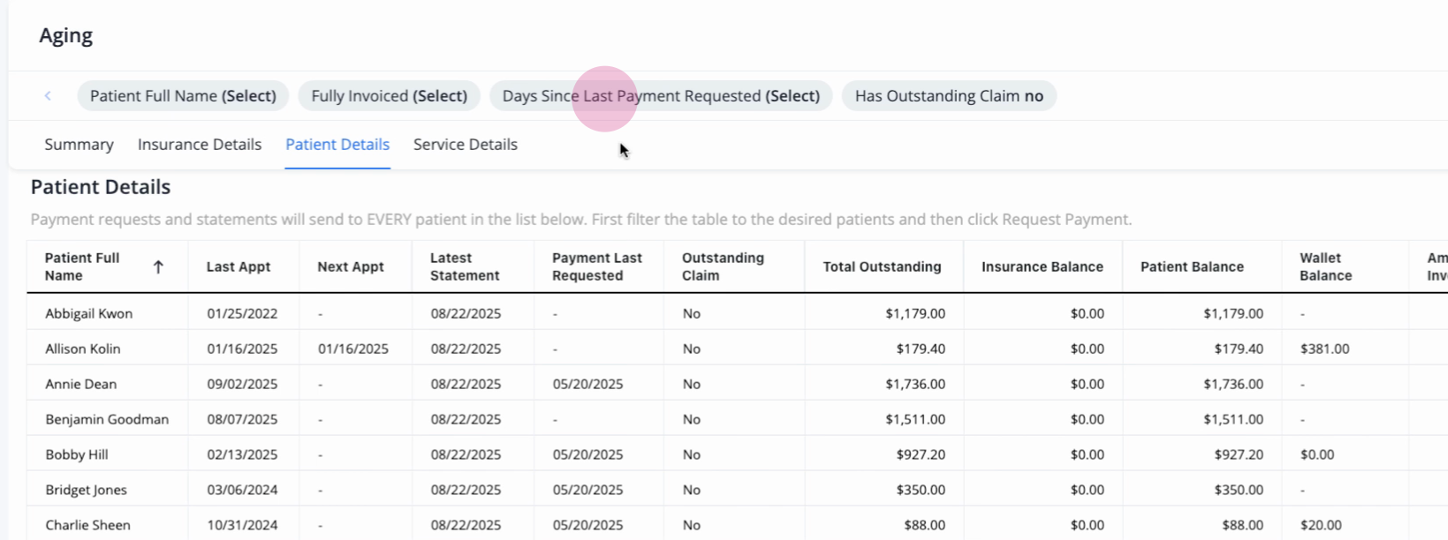Select patient Allison Kolin
The width and height of the screenshot is (1448, 540).
(x=83, y=349)
